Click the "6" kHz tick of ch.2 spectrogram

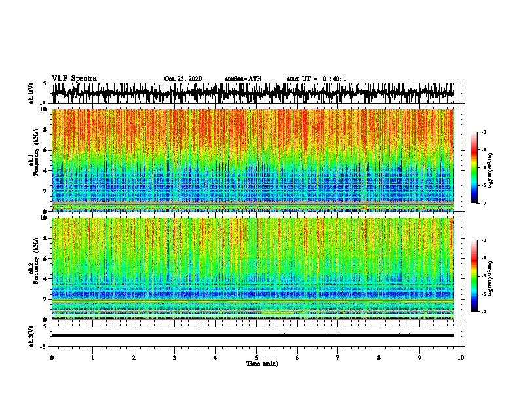pyautogui.click(x=47, y=259)
